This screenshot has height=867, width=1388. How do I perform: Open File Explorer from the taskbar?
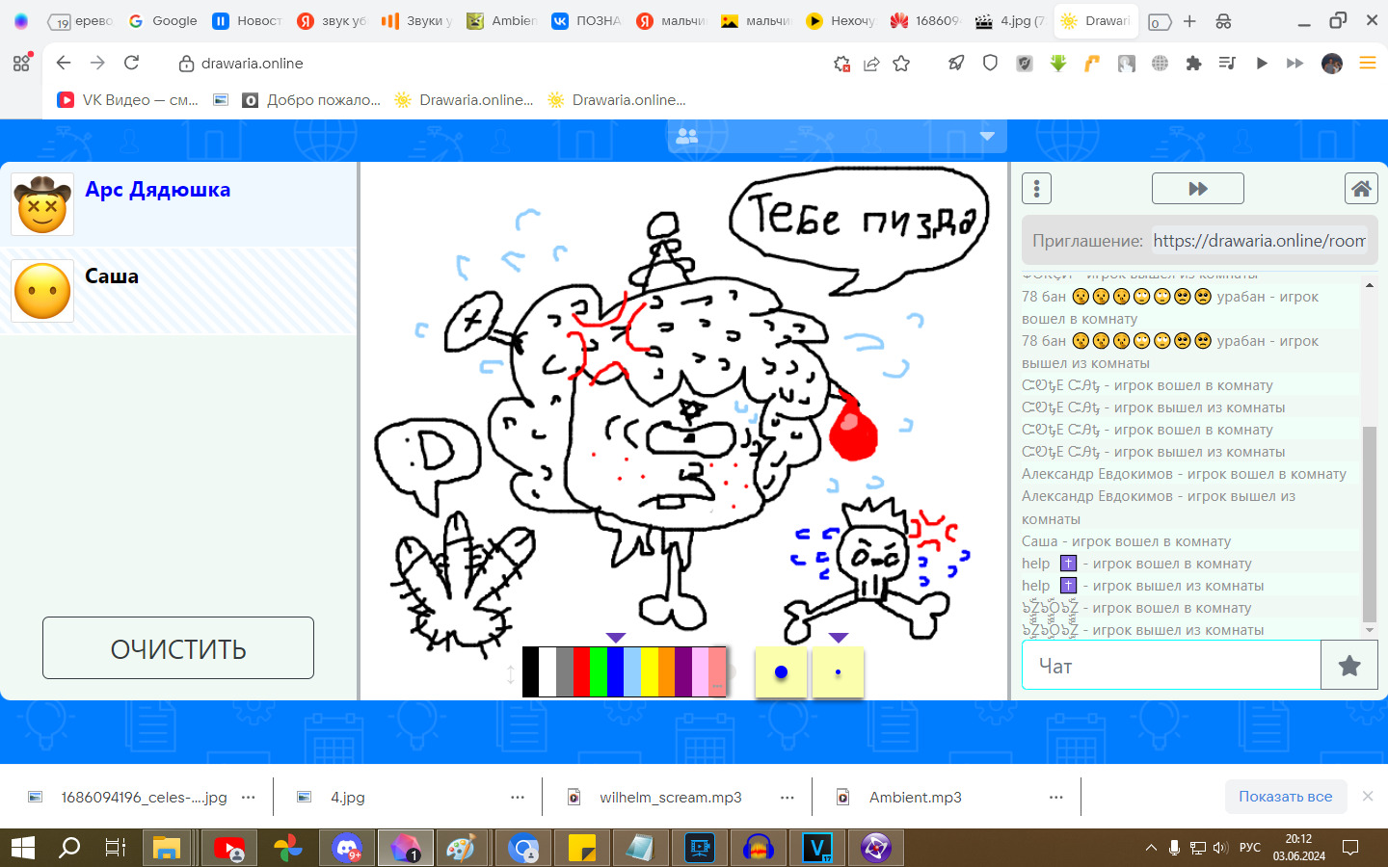[167, 848]
